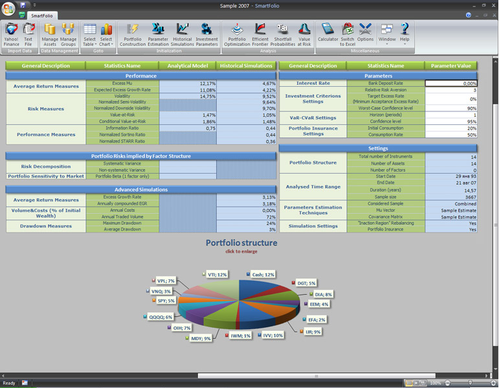Viewport: 499px width, 388px height.
Task: Select the Confidence level 95% cell
Action: [x=451, y=121]
